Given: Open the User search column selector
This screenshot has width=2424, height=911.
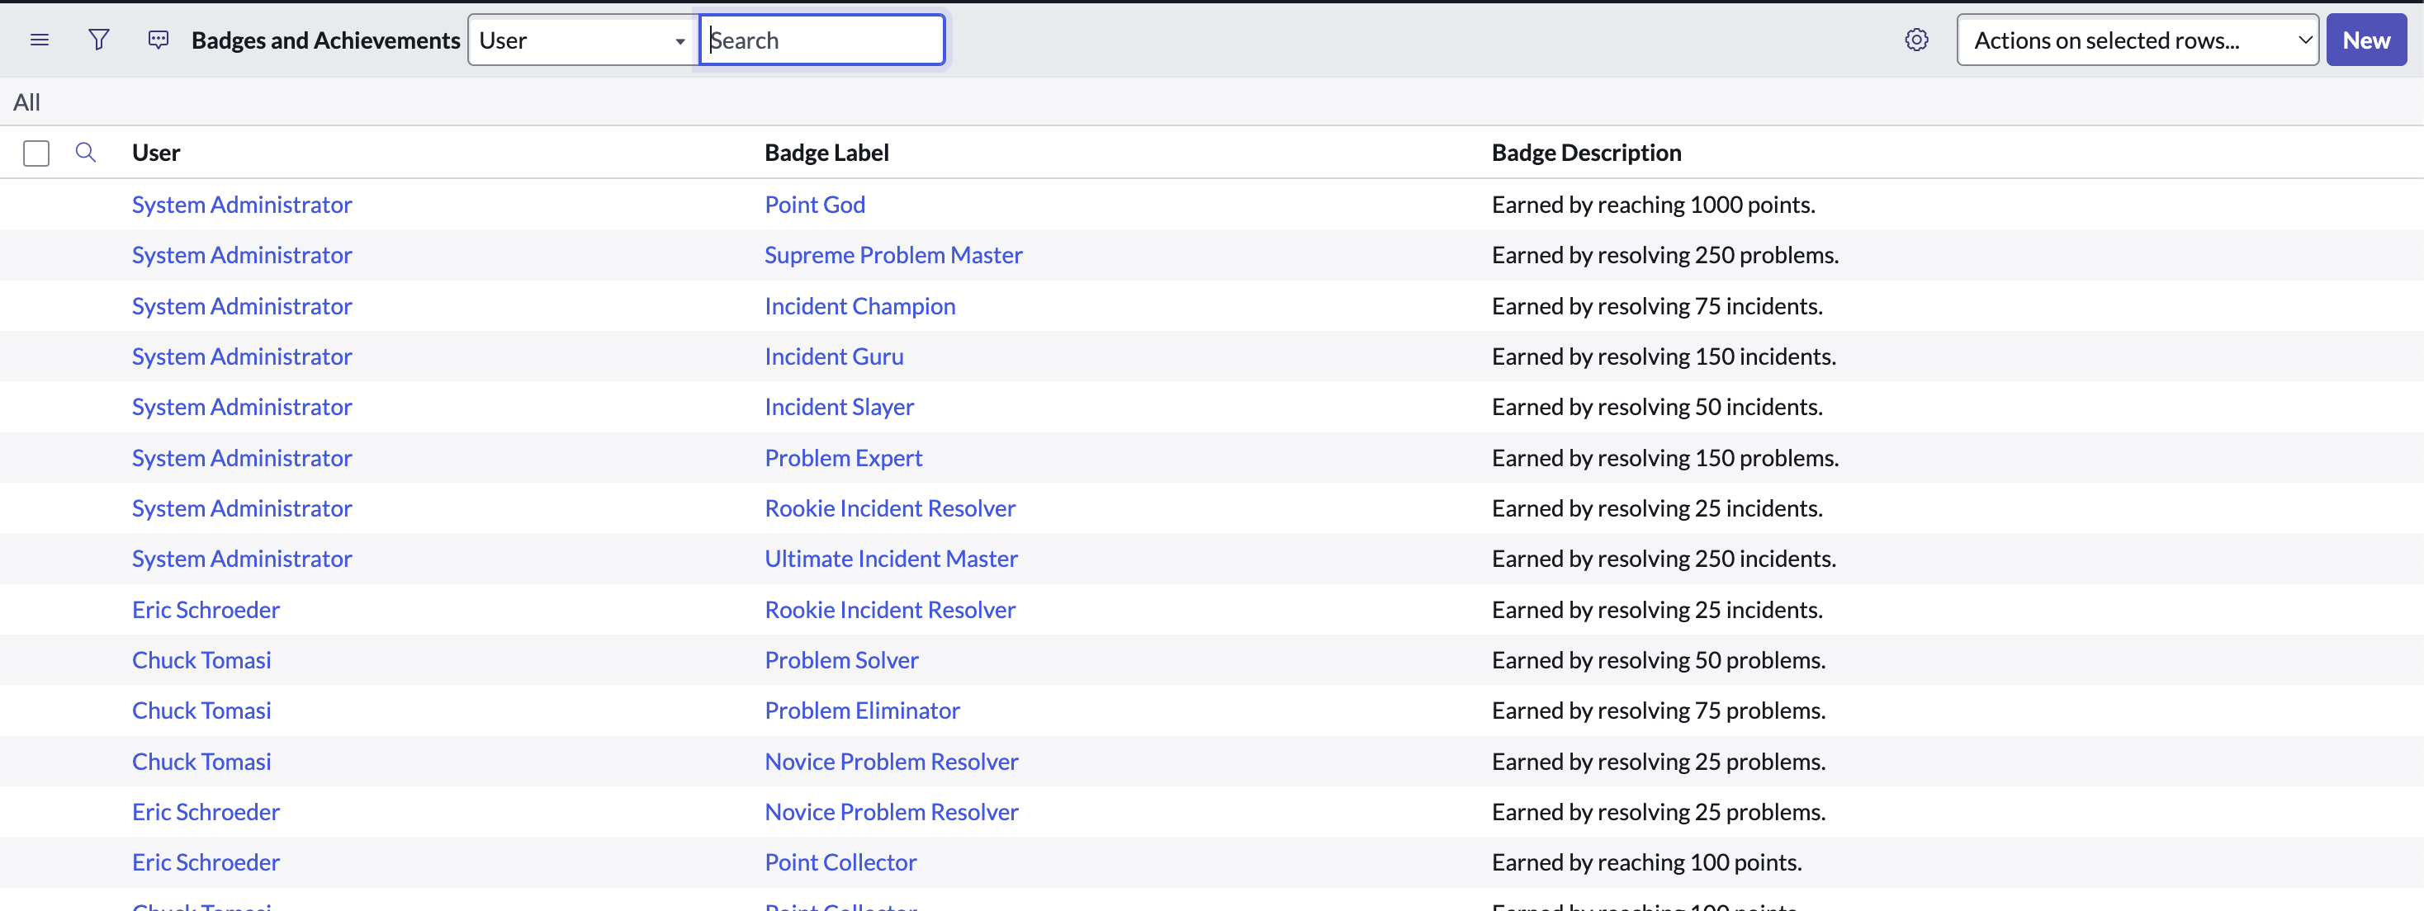Looking at the screenshot, I should (580, 40).
